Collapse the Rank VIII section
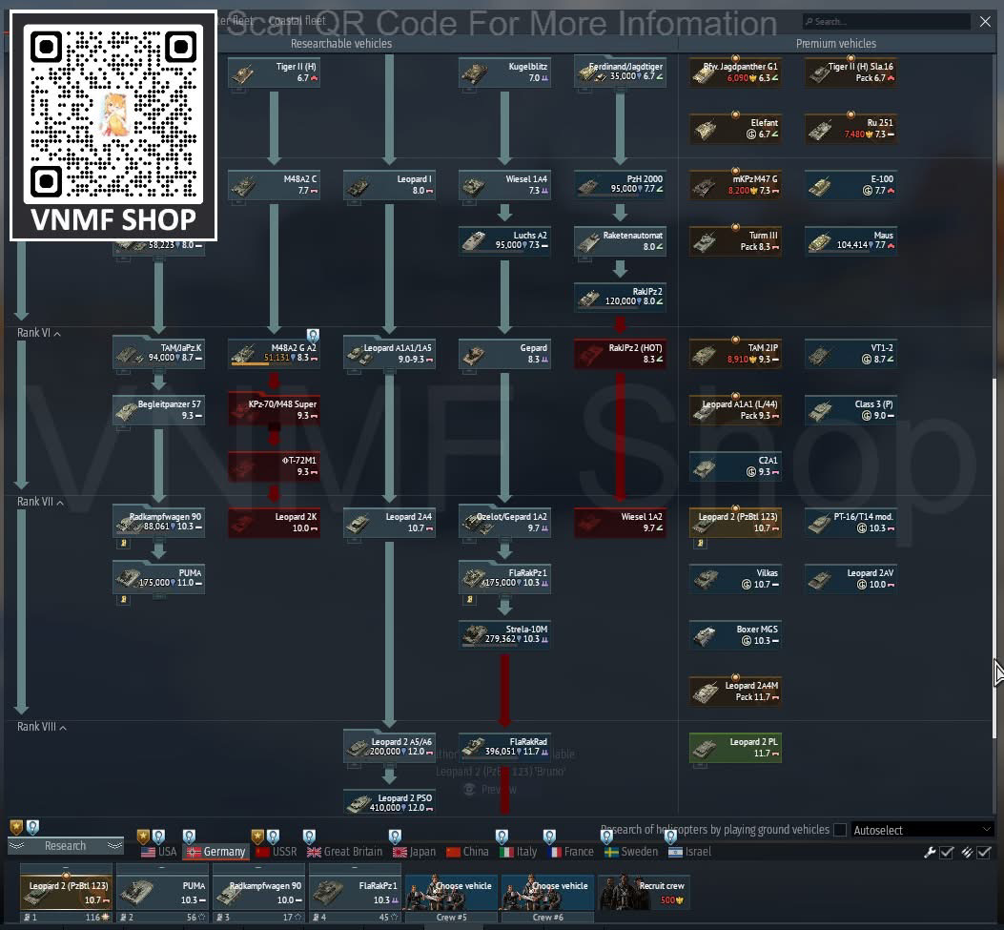Image resolution: width=1004 pixels, height=930 pixels. point(42,727)
